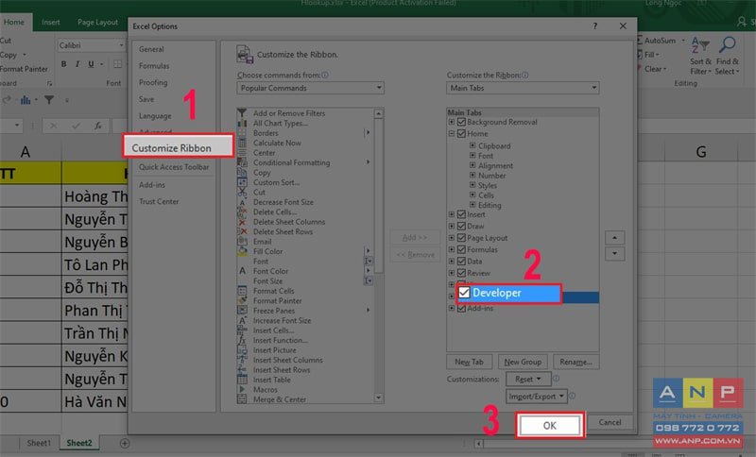756x457 pixels.
Task: Click the Conditional Formatting command icon
Action: pos(242,162)
